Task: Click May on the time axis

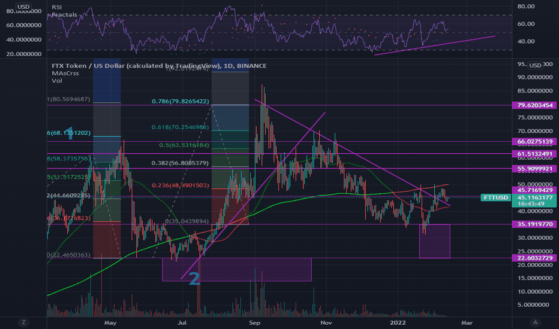Action: [x=110, y=322]
